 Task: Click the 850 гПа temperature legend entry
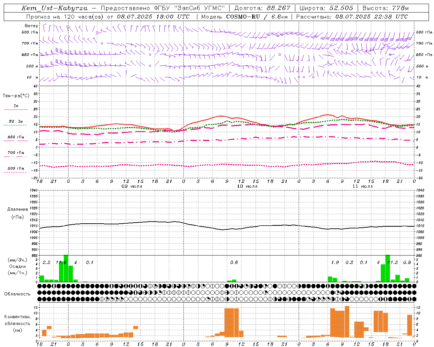(x=16, y=137)
